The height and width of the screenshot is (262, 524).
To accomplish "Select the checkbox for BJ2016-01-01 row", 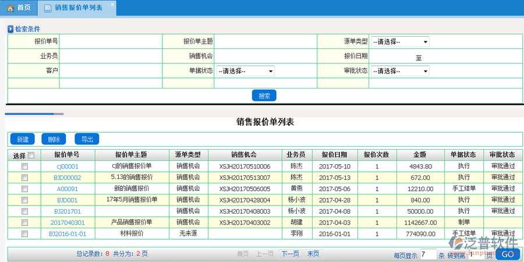I will tap(24, 233).
